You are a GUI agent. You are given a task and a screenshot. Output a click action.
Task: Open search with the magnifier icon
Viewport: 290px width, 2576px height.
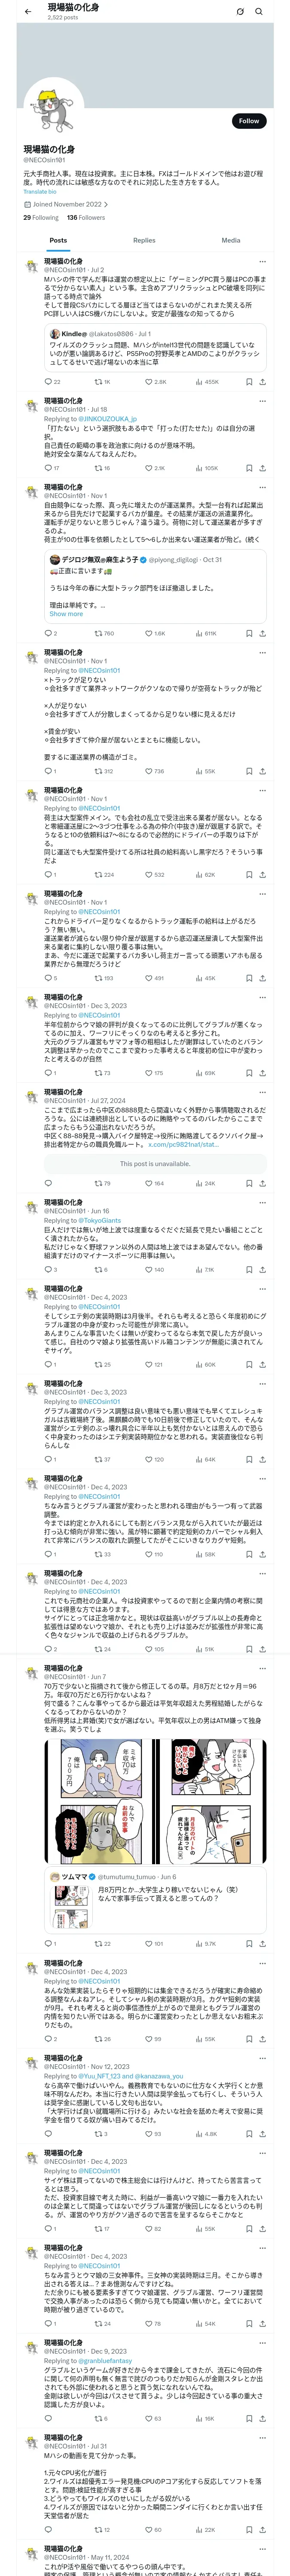point(259,11)
